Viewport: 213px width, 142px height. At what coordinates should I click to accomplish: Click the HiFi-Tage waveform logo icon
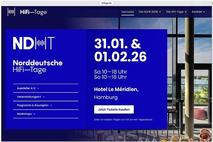pyautogui.click(x=11, y=12)
